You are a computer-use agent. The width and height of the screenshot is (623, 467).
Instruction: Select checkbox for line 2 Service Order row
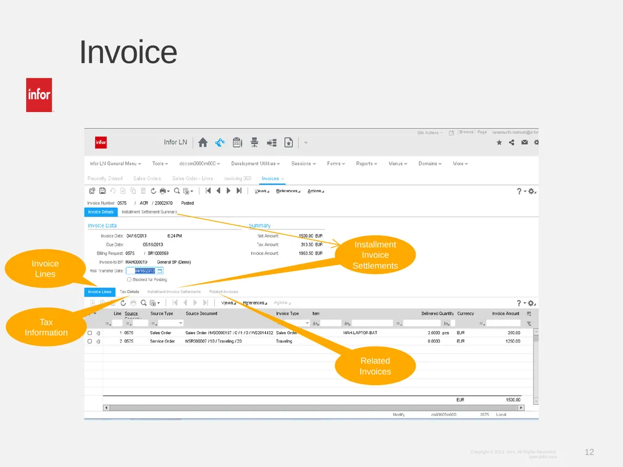point(90,342)
